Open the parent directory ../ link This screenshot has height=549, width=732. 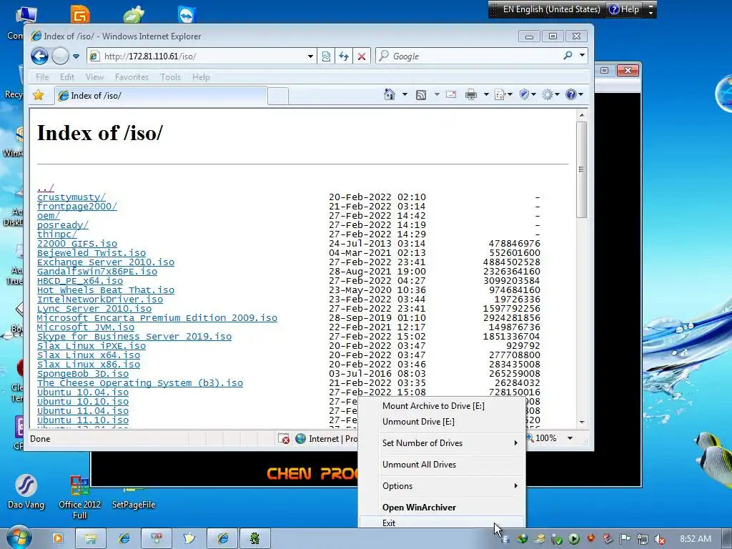[x=46, y=188]
